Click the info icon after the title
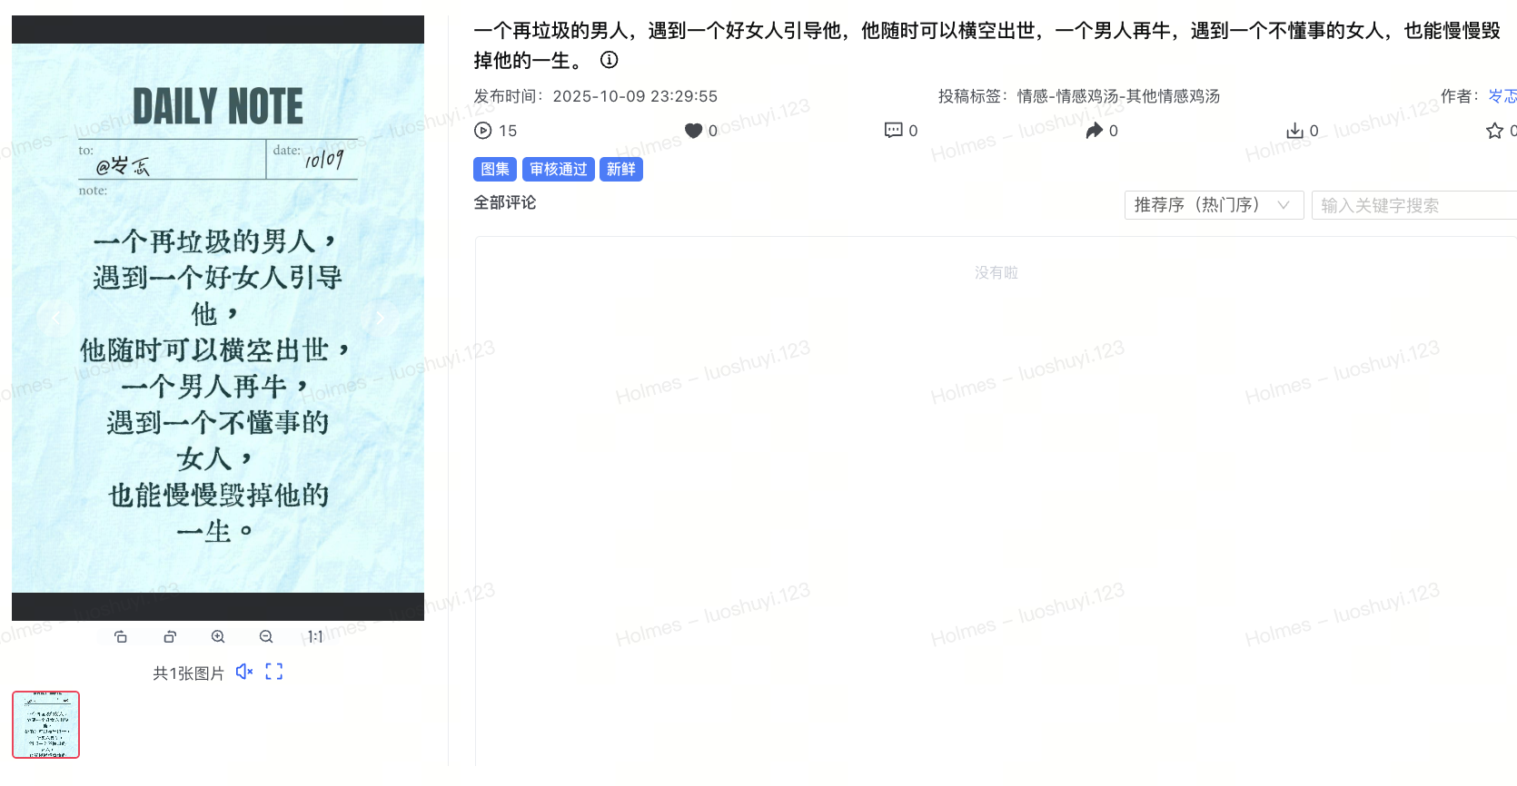This screenshot has width=1517, height=786. coord(610,60)
